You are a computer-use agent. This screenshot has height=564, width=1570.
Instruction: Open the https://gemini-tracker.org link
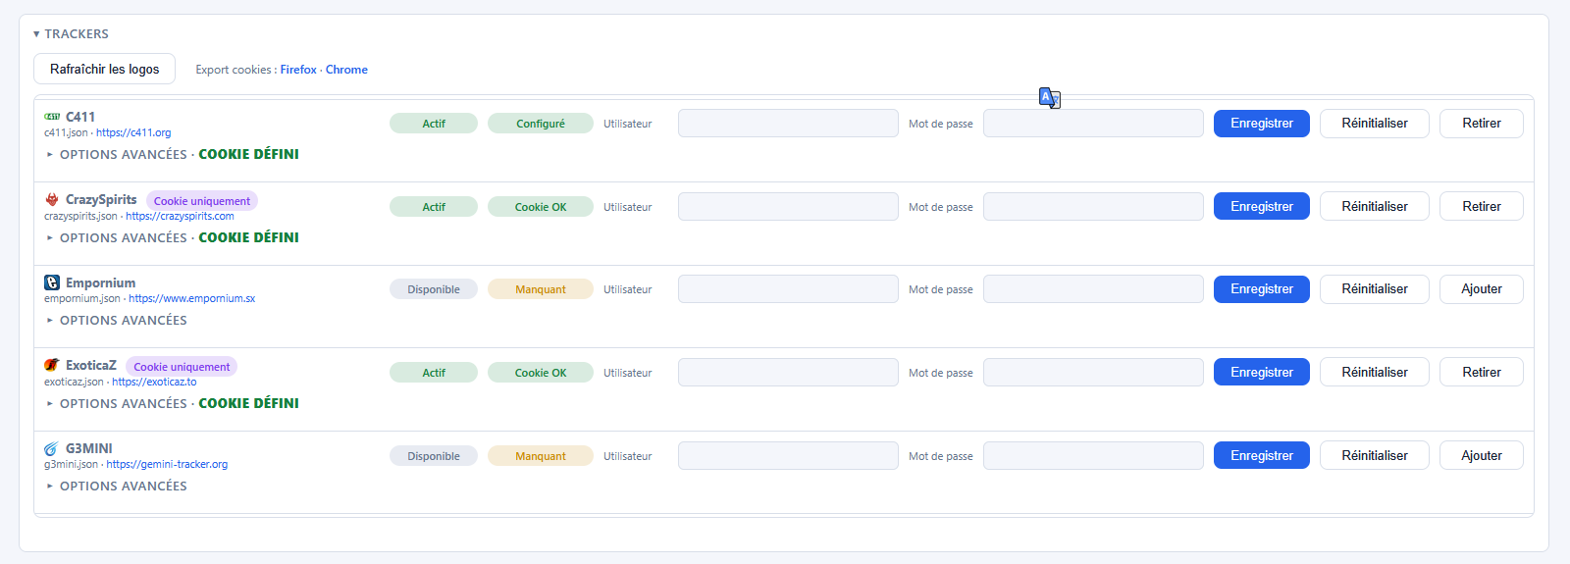click(167, 464)
